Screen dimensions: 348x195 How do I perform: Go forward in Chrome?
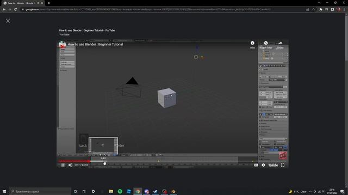click(10, 10)
